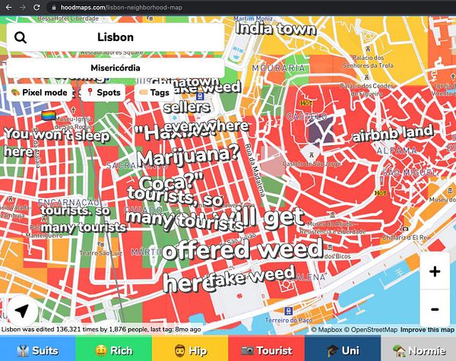The image size is (456, 361).
Task: Click the 'India town' tag
Action: (x=275, y=29)
